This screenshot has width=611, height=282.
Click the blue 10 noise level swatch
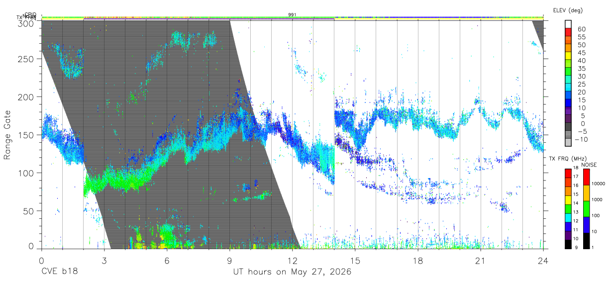tap(586, 225)
